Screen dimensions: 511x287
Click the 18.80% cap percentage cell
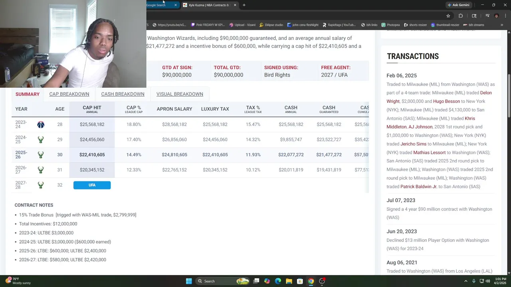[134, 124]
